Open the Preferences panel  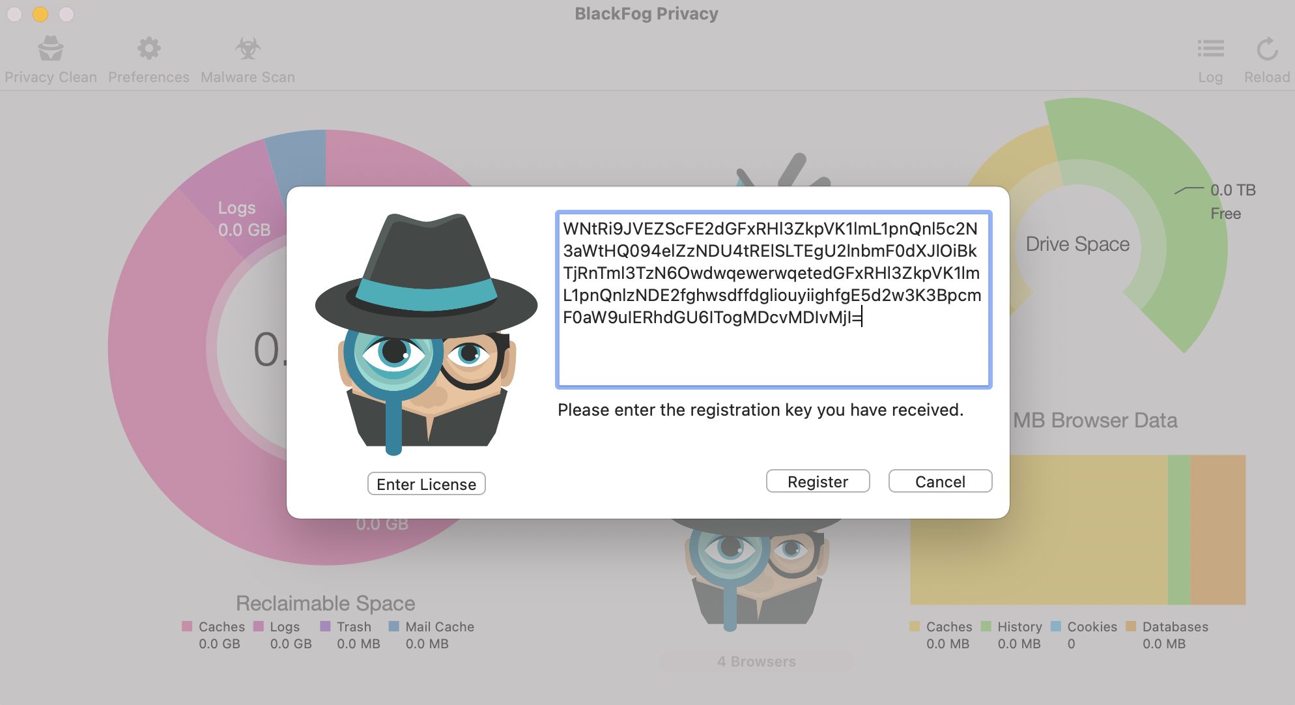[148, 57]
